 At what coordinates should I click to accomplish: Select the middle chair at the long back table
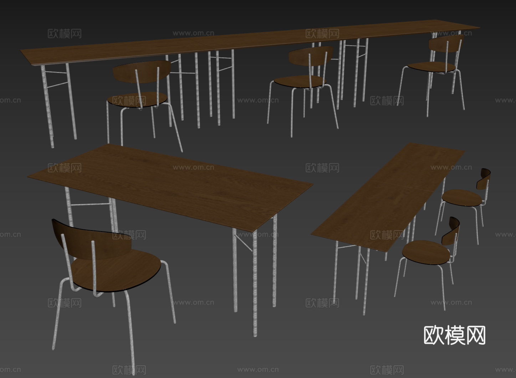[303, 92]
